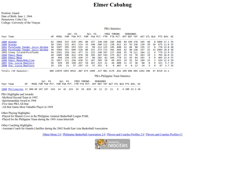Click 'Coney Island/Purefoods' 1993 team text
This screenshot has height=169, width=225.
click(23, 53)
